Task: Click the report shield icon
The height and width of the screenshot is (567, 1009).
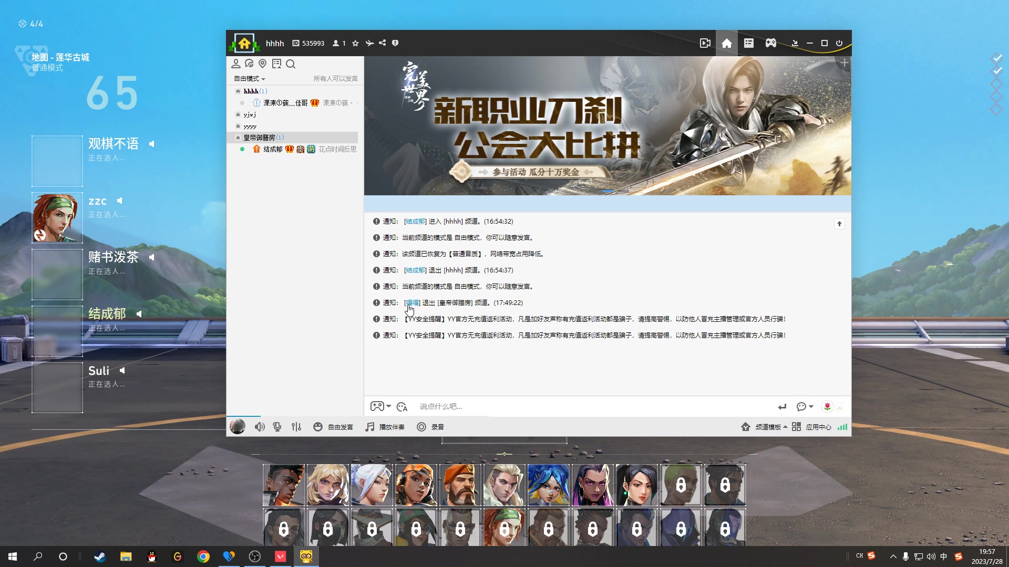Action: click(x=395, y=43)
